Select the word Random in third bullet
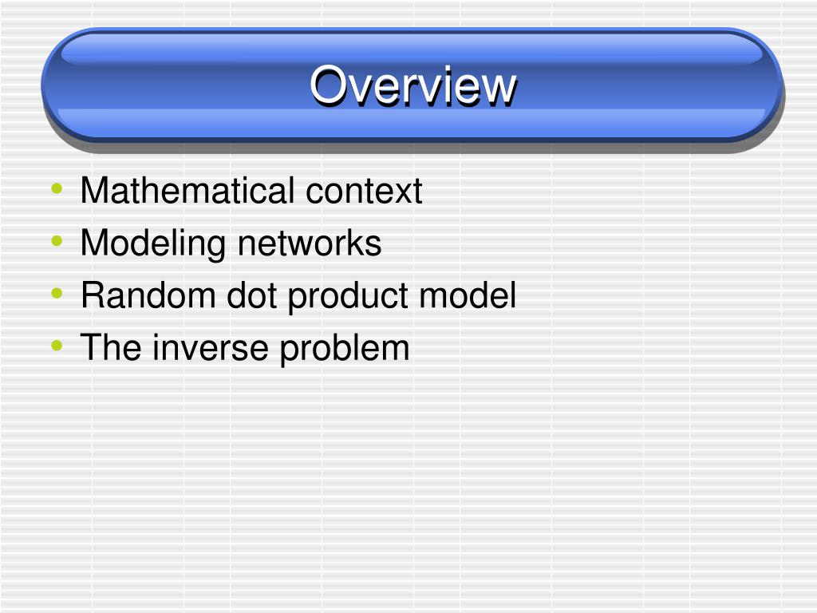Viewport: 817px width, 613px height. tap(148, 295)
